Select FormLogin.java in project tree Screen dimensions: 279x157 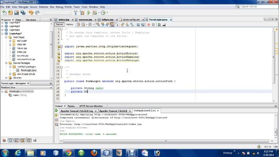[28, 70]
